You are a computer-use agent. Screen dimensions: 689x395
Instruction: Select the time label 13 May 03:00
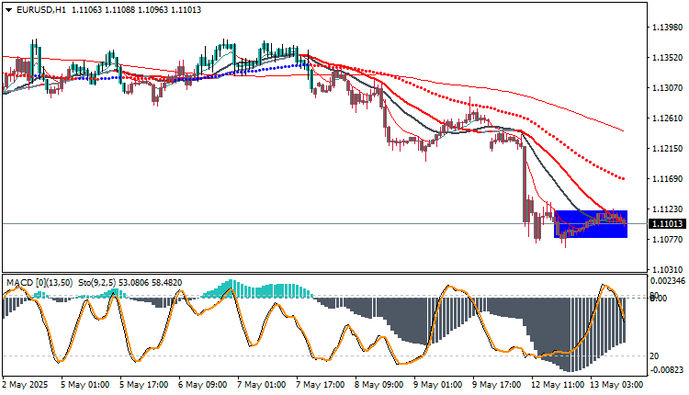click(x=616, y=385)
